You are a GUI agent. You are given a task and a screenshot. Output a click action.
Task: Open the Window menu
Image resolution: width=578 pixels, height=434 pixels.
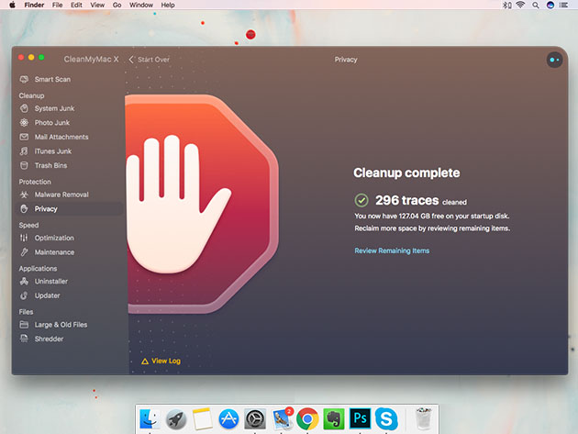click(x=141, y=6)
